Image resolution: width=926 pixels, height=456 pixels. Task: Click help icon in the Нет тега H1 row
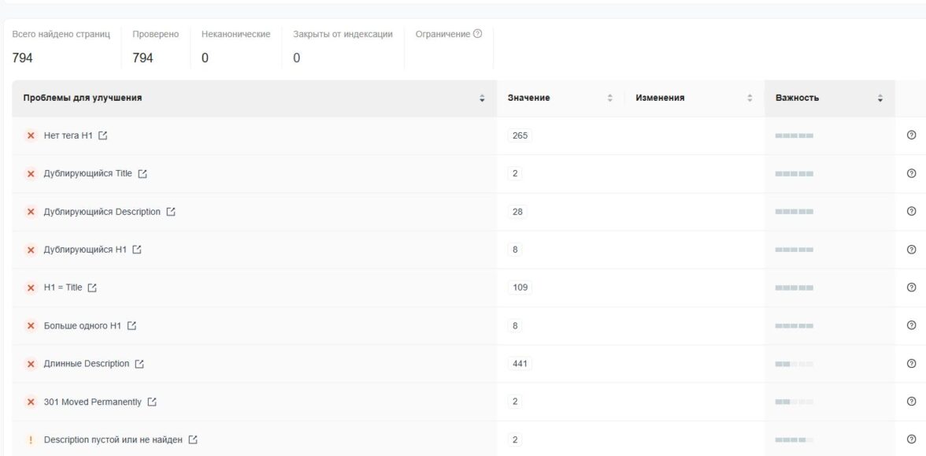(x=911, y=135)
